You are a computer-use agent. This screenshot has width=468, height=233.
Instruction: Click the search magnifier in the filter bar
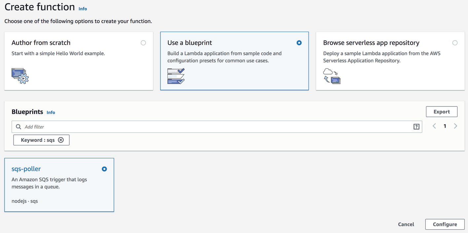18,127
